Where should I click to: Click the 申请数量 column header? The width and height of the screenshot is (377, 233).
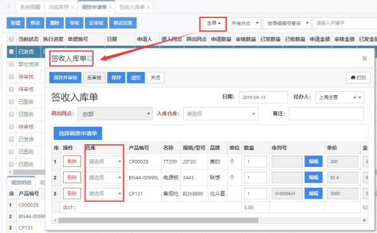click(x=221, y=39)
